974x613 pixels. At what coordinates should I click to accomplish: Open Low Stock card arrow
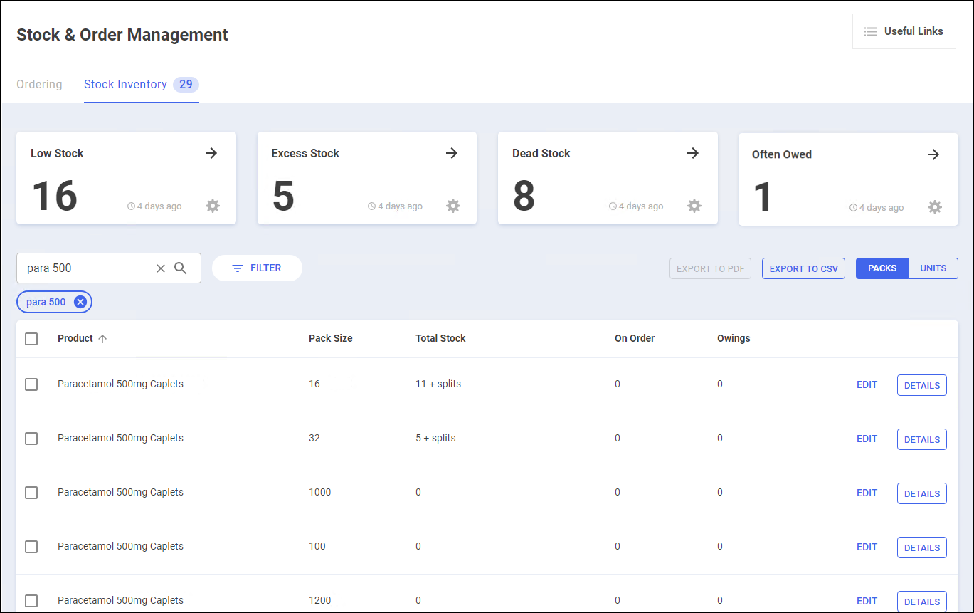coord(211,153)
